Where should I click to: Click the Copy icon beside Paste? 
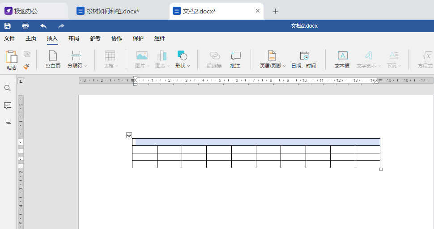(27, 54)
